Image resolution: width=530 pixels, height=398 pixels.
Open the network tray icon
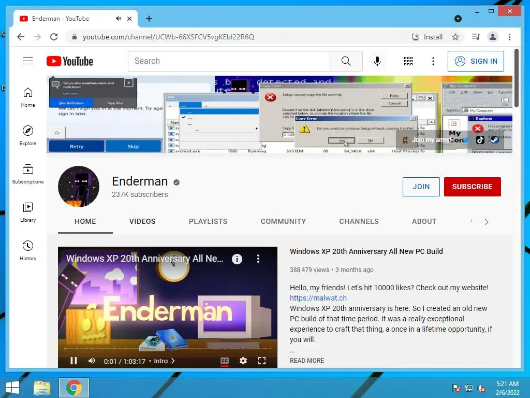(x=469, y=388)
